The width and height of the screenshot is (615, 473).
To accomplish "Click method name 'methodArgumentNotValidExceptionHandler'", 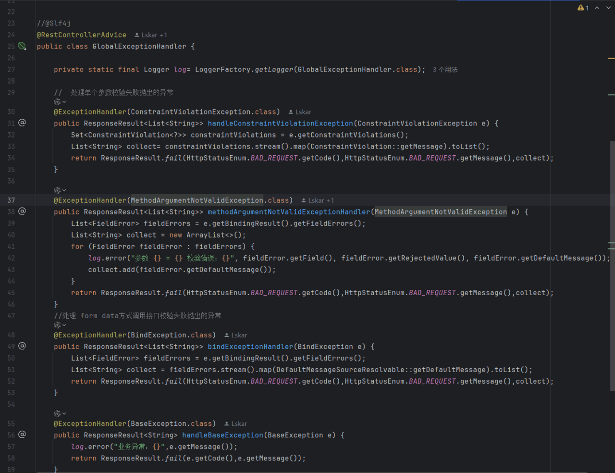I will pyautogui.click(x=289, y=212).
